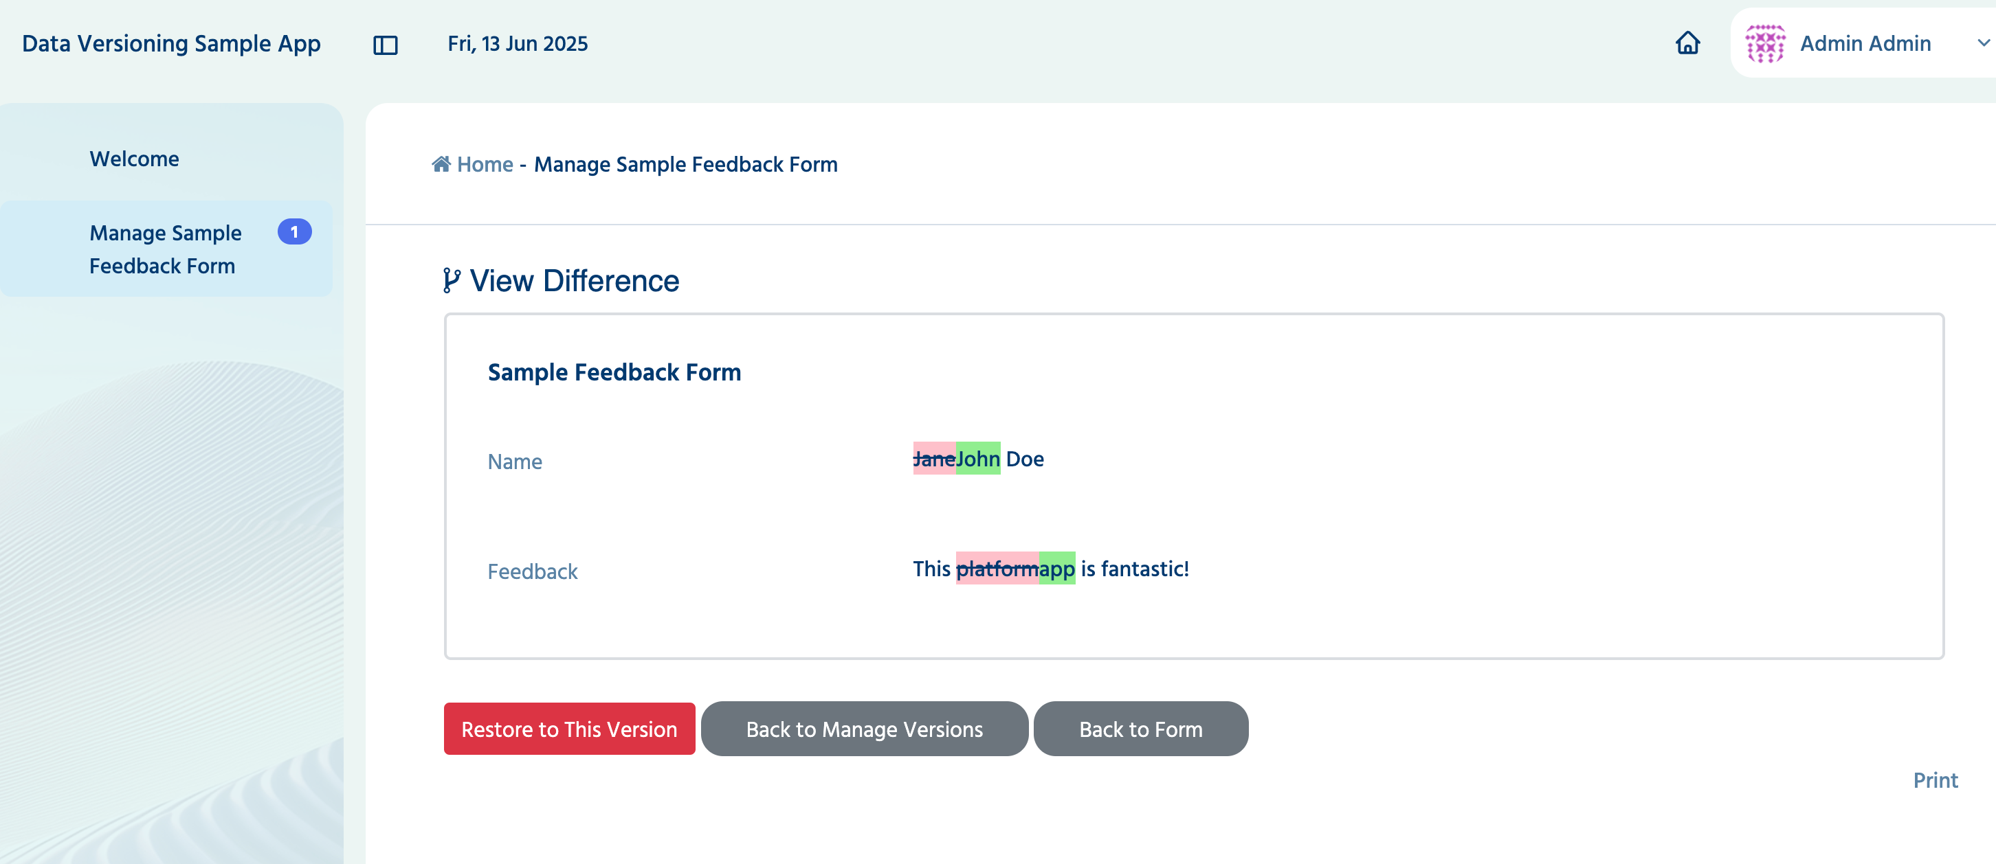Click the Admin Admin avatar image
The height and width of the screenshot is (864, 1996).
click(x=1765, y=43)
